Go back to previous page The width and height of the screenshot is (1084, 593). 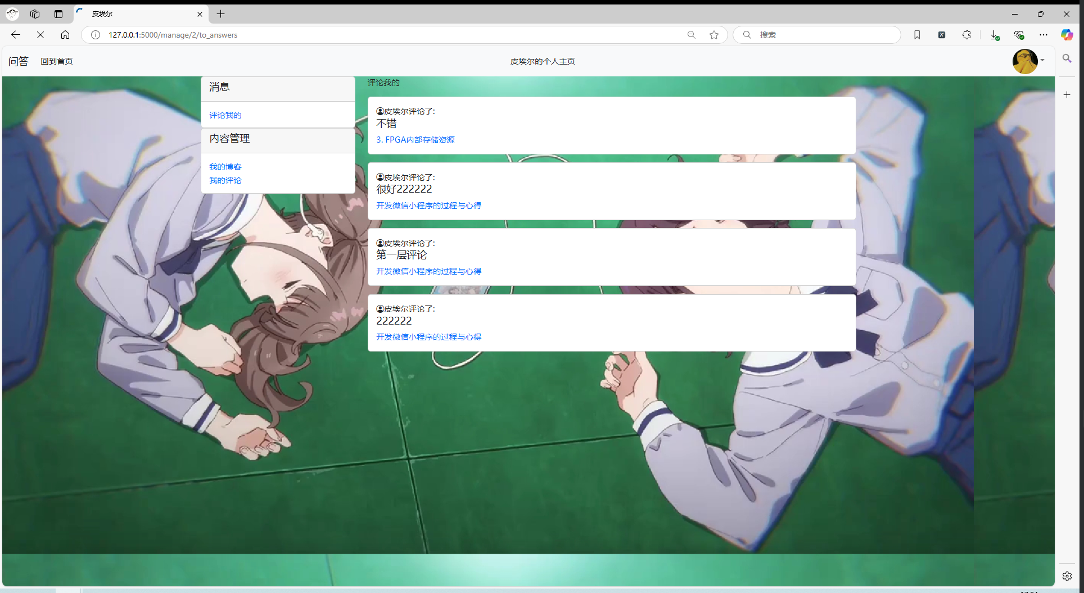click(x=16, y=35)
